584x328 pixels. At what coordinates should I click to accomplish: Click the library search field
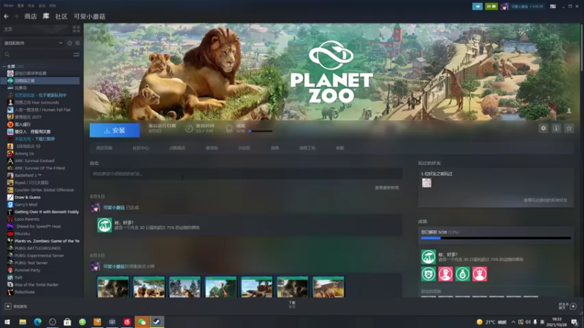coord(37,55)
